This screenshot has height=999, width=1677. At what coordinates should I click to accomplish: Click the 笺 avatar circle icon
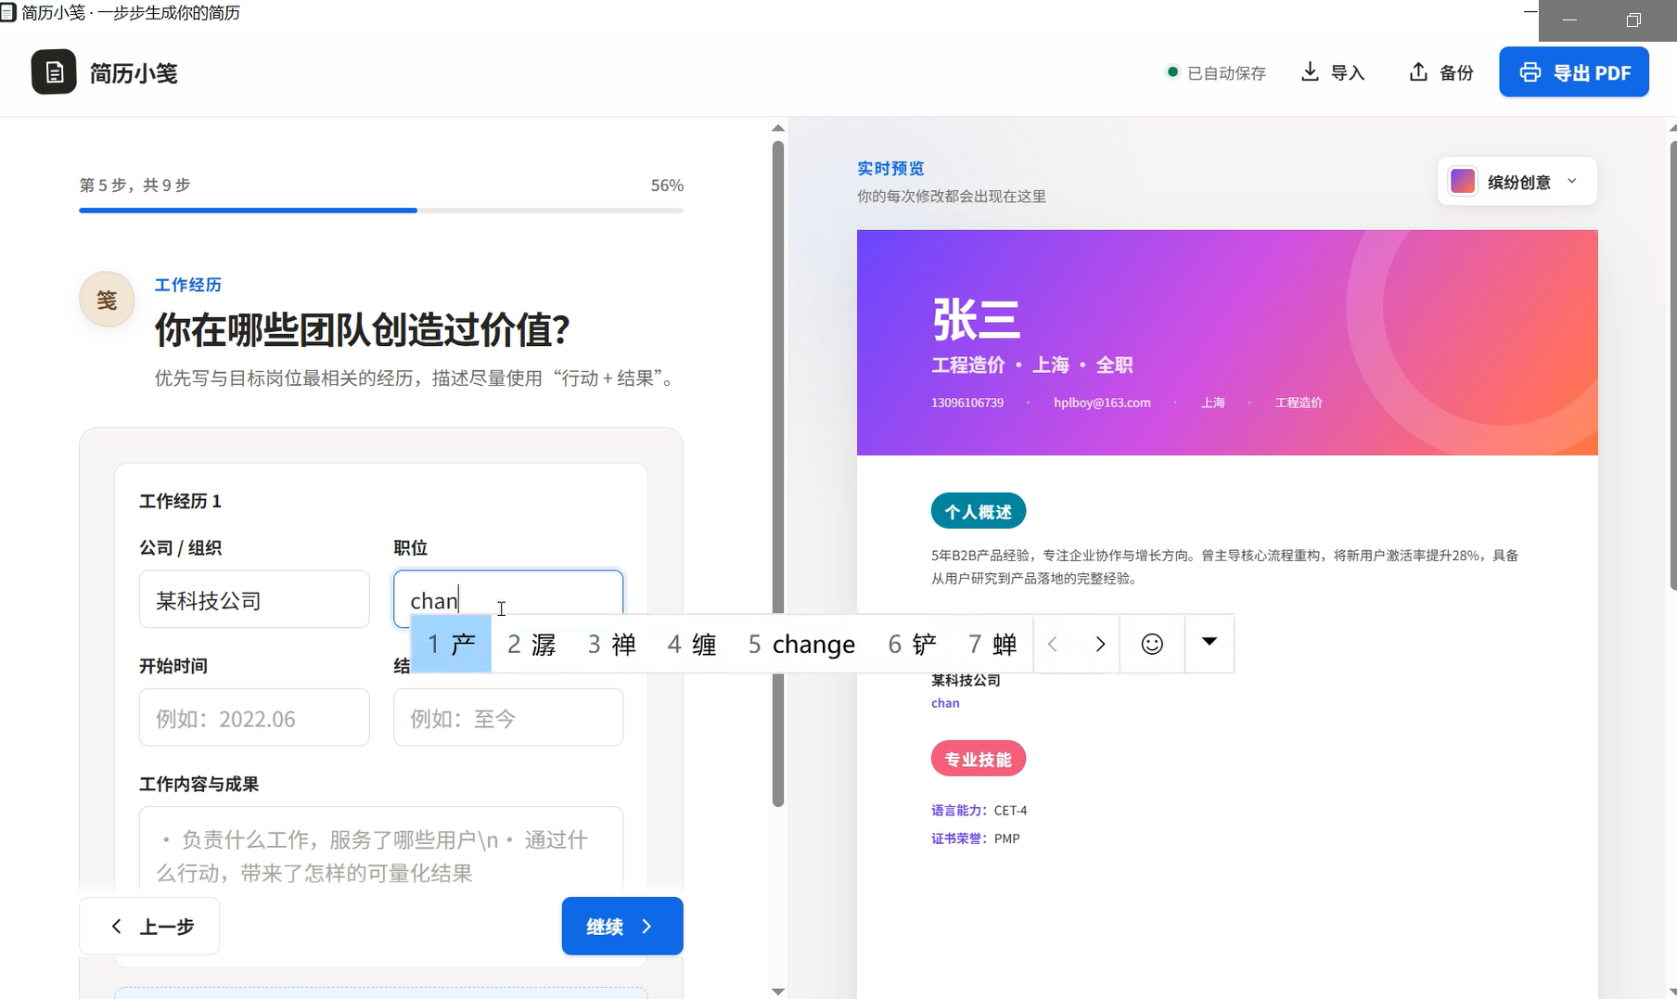point(107,300)
